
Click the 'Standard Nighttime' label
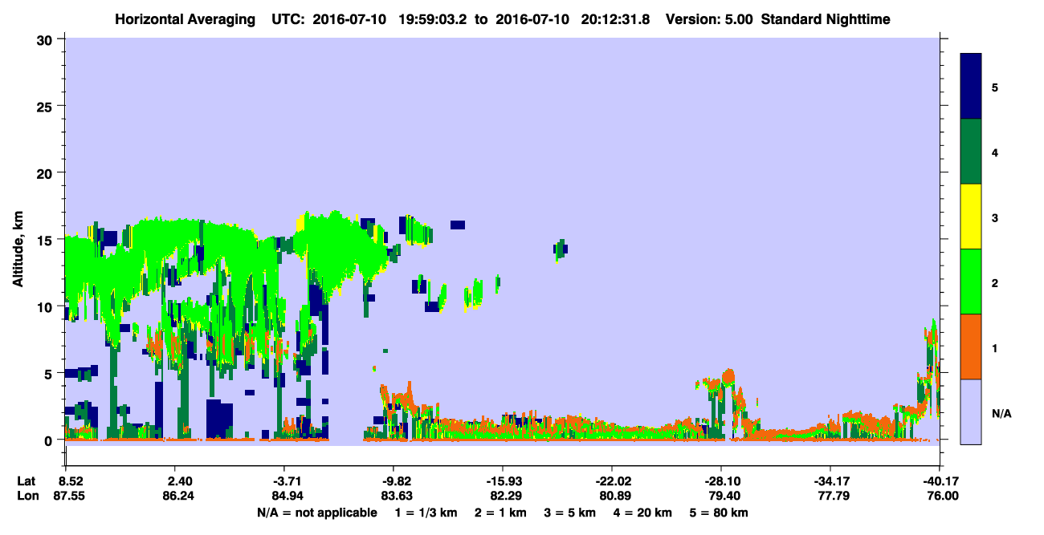(826, 19)
